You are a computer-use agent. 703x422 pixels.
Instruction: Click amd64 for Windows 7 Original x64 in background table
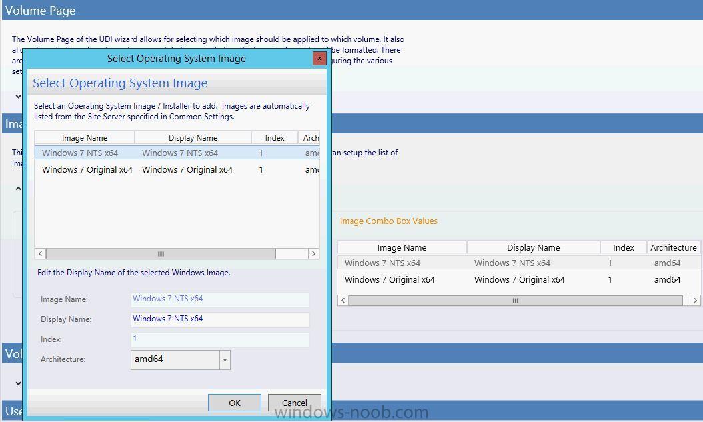pos(667,279)
